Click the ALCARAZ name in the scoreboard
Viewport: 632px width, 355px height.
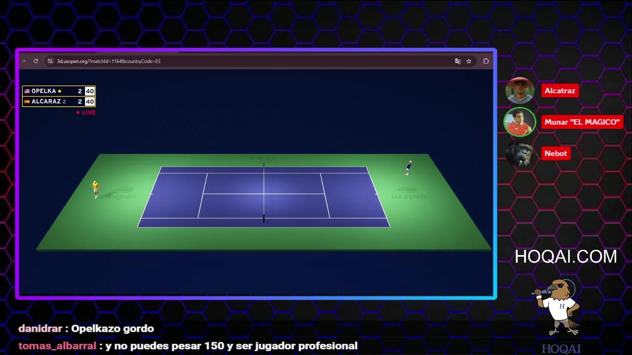[46, 102]
